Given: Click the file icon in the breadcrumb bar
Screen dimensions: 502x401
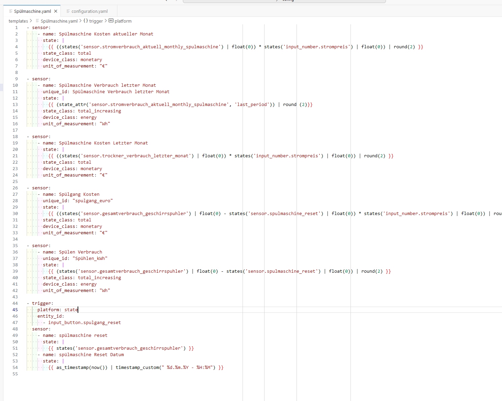Looking at the screenshot, I should (37, 21).
